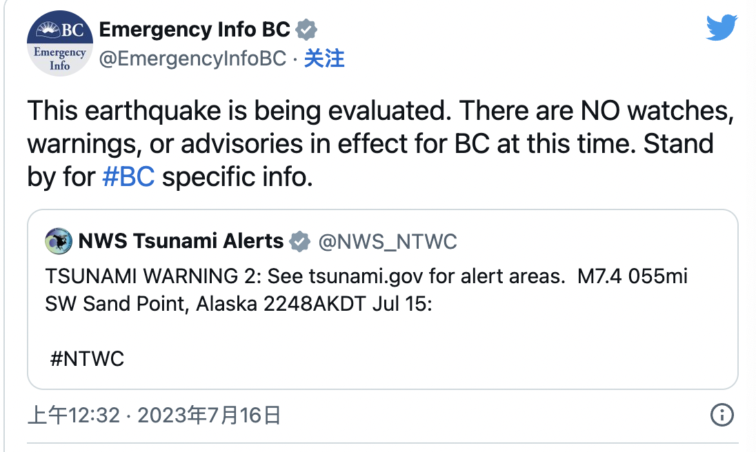Click the @EmergencyInfoBC handle

[x=193, y=59]
